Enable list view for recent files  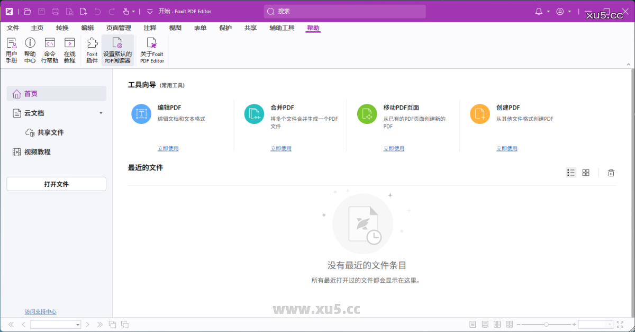click(571, 172)
